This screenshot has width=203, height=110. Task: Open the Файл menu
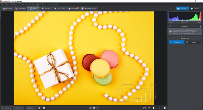pos(2,4)
